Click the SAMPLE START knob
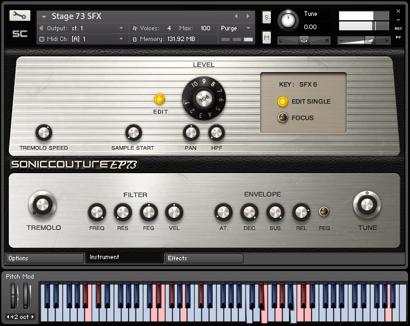This screenshot has height=326, width=410. 134,133
